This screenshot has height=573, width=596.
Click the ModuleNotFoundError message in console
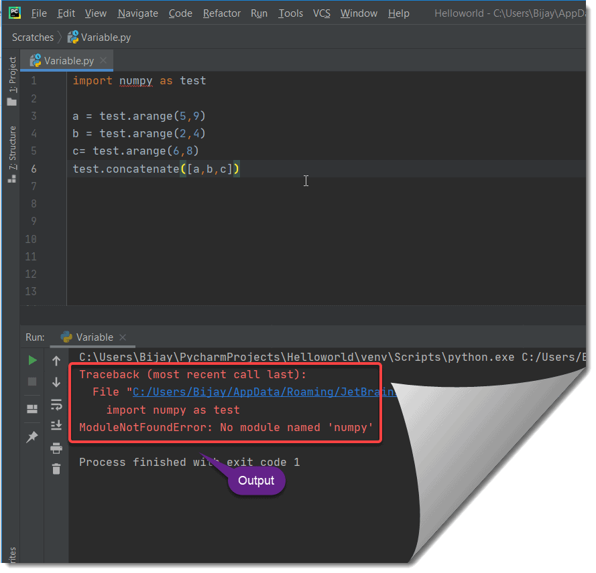[226, 427]
